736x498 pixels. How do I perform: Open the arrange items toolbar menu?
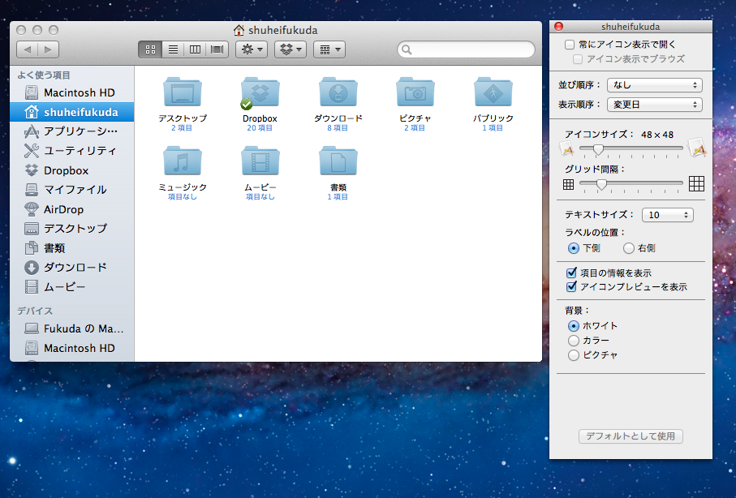click(x=329, y=49)
